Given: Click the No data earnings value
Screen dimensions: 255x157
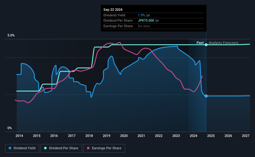Looking at the screenshot, I should click(x=144, y=26).
